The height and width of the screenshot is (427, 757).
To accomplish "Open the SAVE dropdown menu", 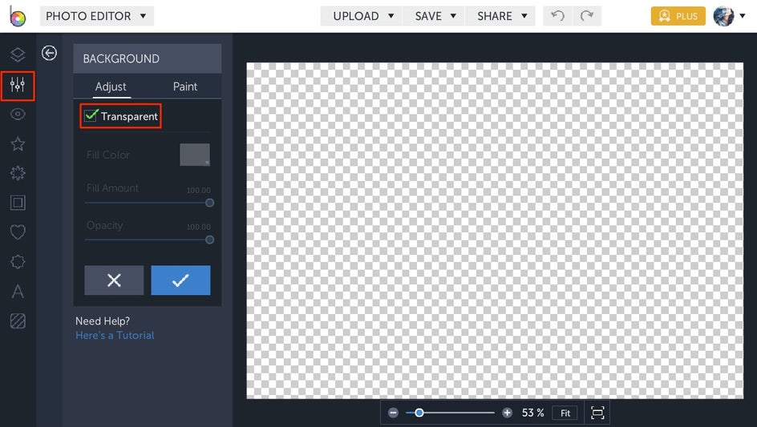I will click(x=434, y=16).
